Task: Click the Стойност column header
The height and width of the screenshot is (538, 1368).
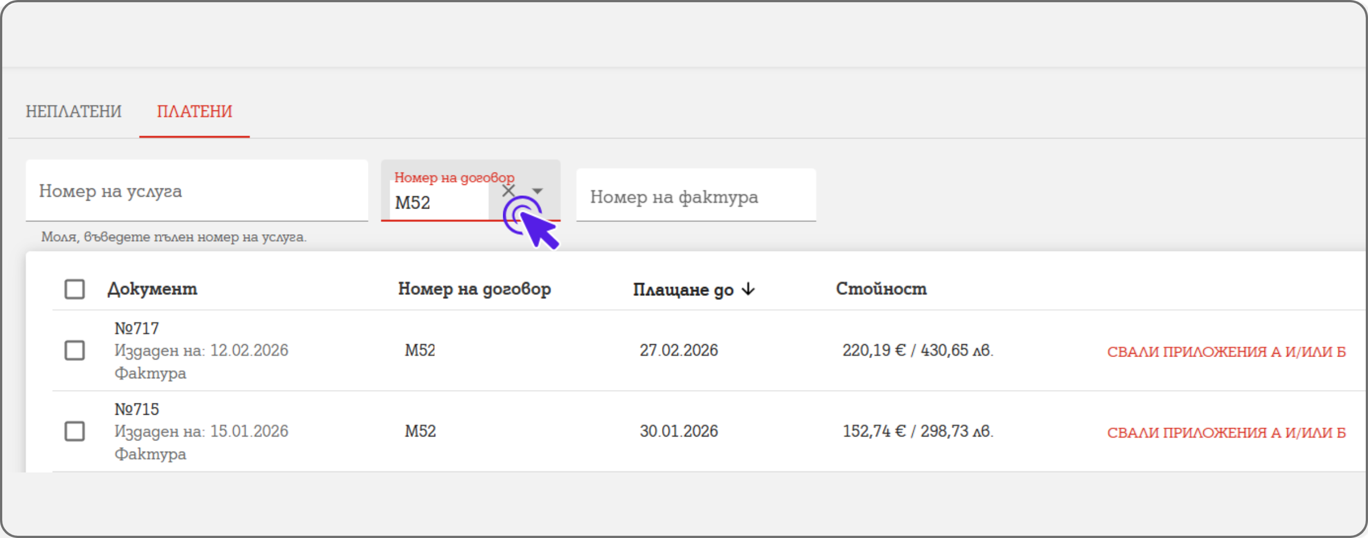Action: pos(881,289)
